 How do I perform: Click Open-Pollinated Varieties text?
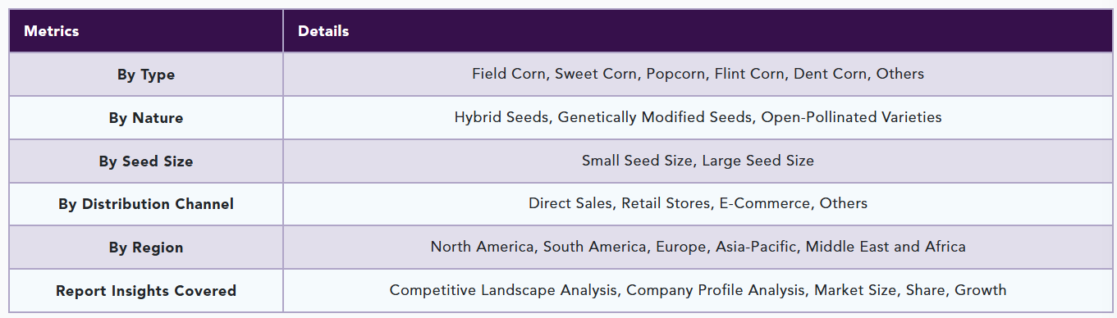851,117
